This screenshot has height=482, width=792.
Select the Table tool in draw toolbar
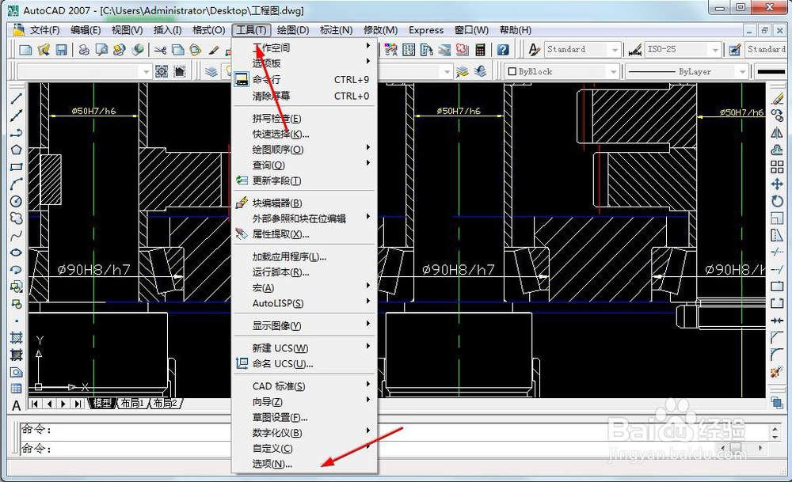tap(16, 389)
